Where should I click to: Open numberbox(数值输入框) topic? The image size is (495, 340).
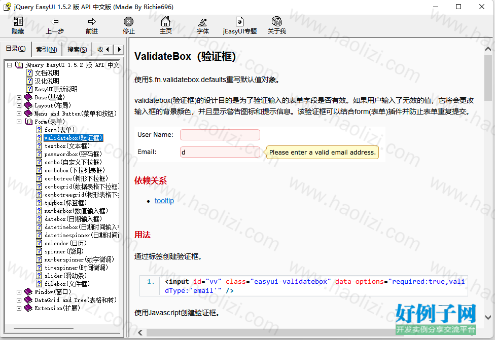[x=76, y=211]
